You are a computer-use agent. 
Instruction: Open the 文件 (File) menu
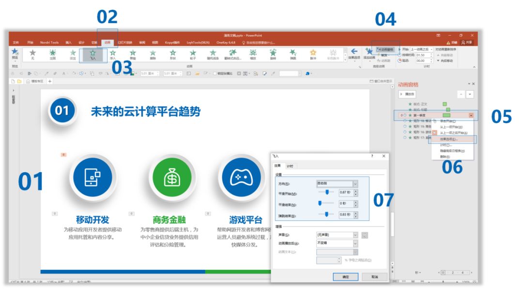(x=15, y=43)
